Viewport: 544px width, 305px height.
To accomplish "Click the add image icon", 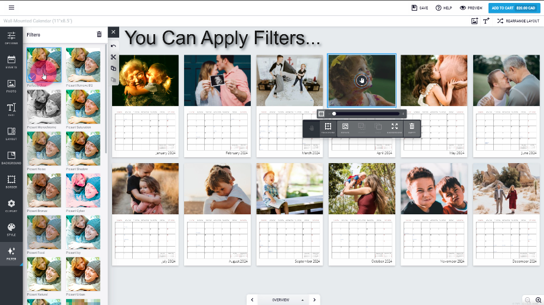I will tap(474, 21).
